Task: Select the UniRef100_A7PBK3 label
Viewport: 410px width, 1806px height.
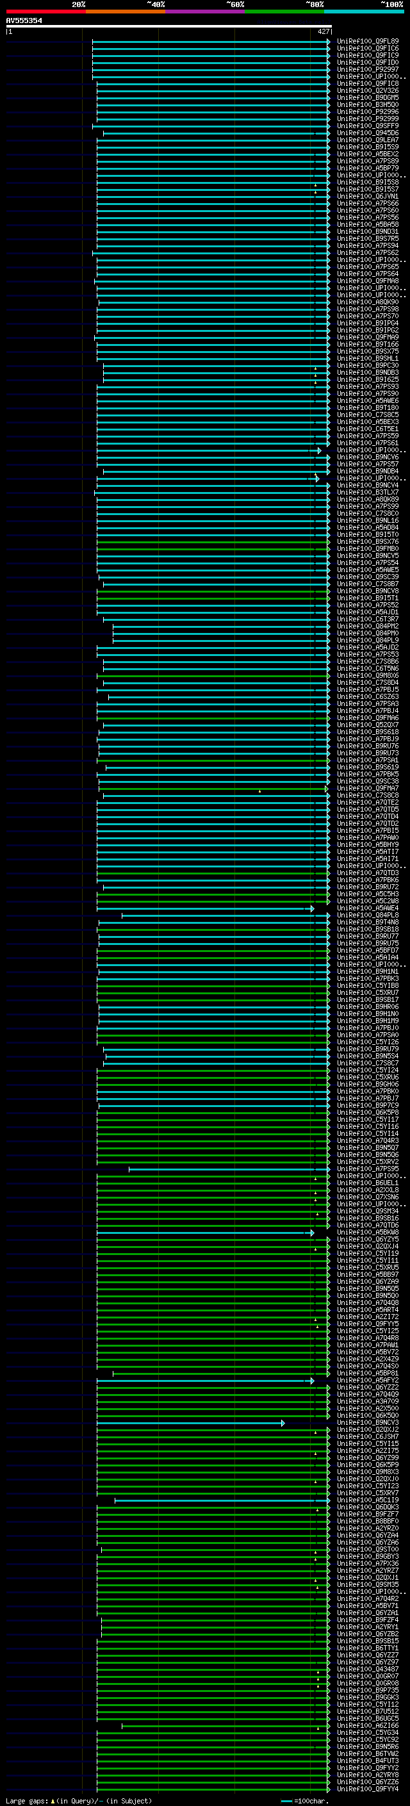Action: point(367,979)
